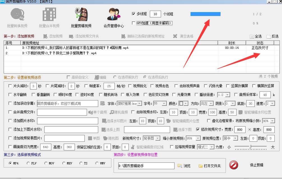Viewport: 282px width, 179px height.
Task: Open the batch clip video filmstrip icon
Action: (81, 14)
